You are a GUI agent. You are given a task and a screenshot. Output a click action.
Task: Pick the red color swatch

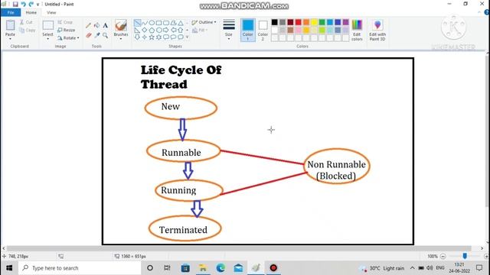click(298, 22)
